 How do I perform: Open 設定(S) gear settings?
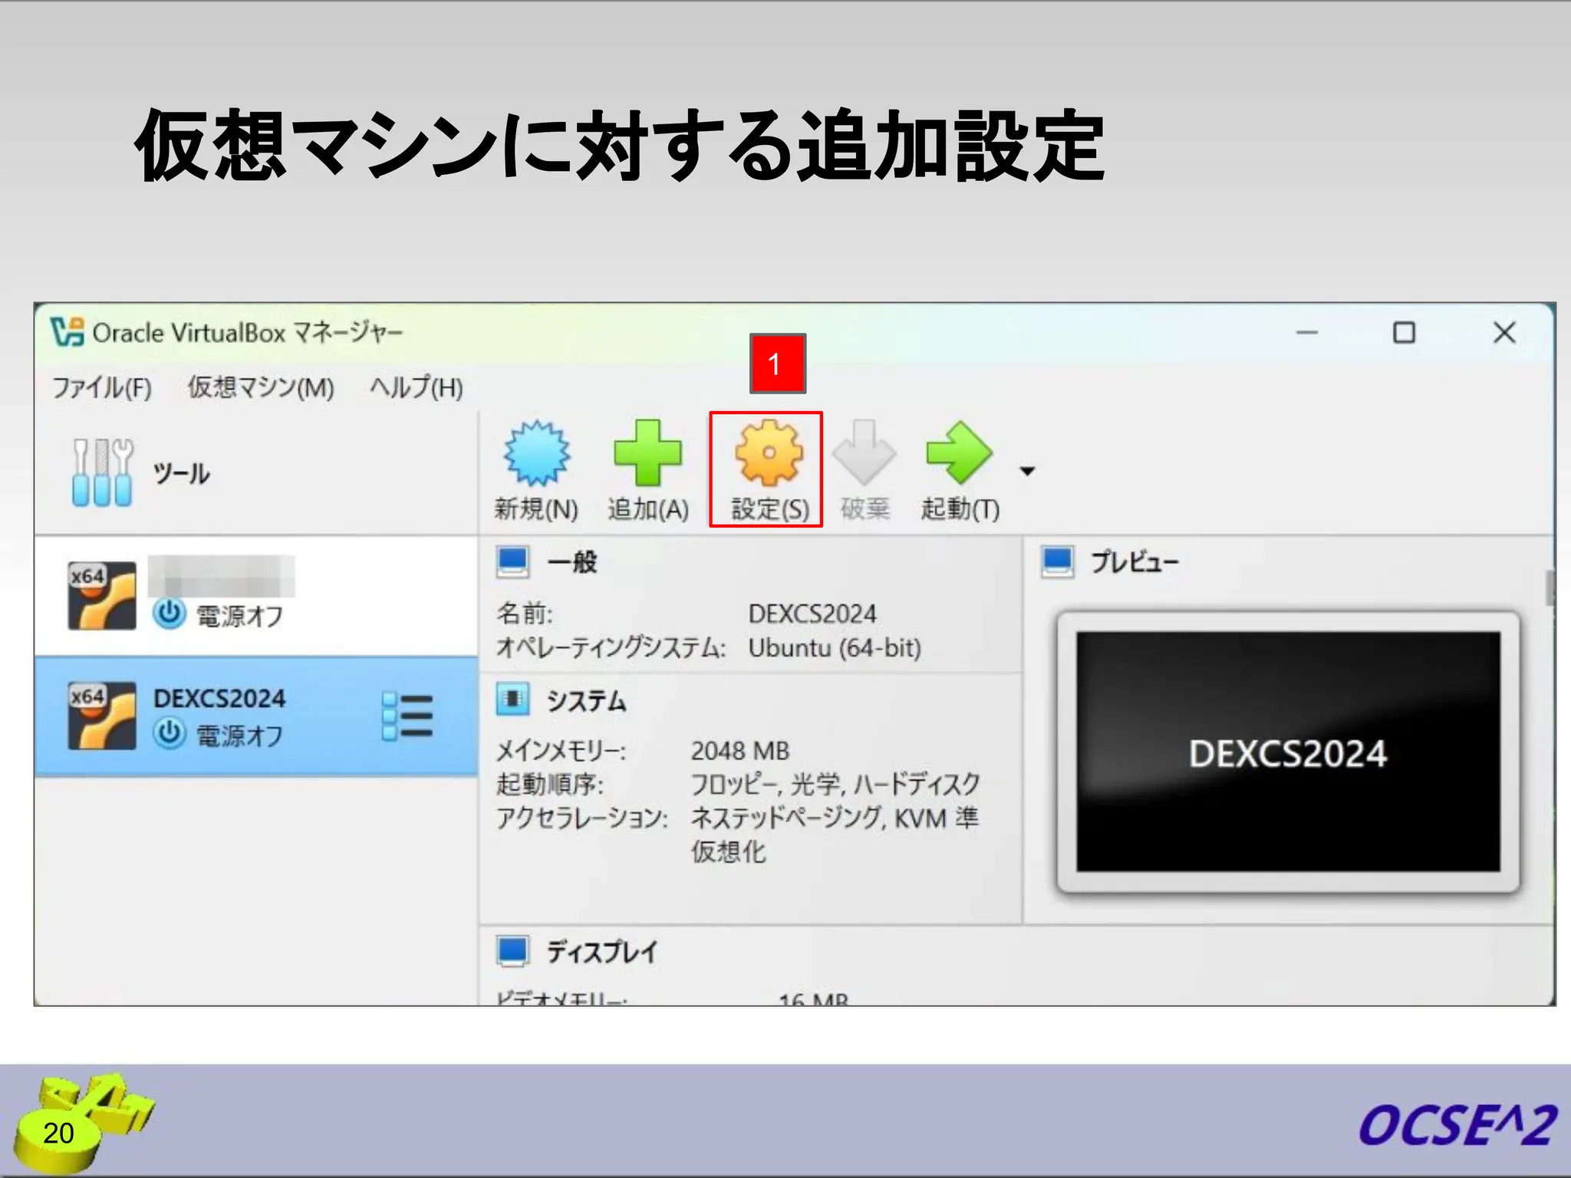tap(769, 469)
